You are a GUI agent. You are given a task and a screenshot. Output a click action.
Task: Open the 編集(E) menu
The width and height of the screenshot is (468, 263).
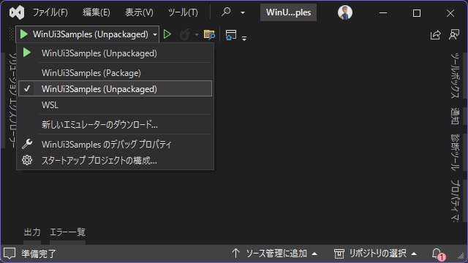pos(96,12)
